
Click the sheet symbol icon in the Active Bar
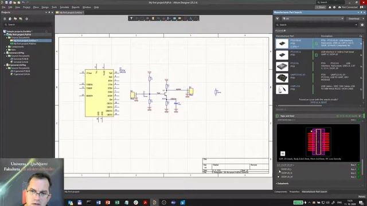coord(174,18)
